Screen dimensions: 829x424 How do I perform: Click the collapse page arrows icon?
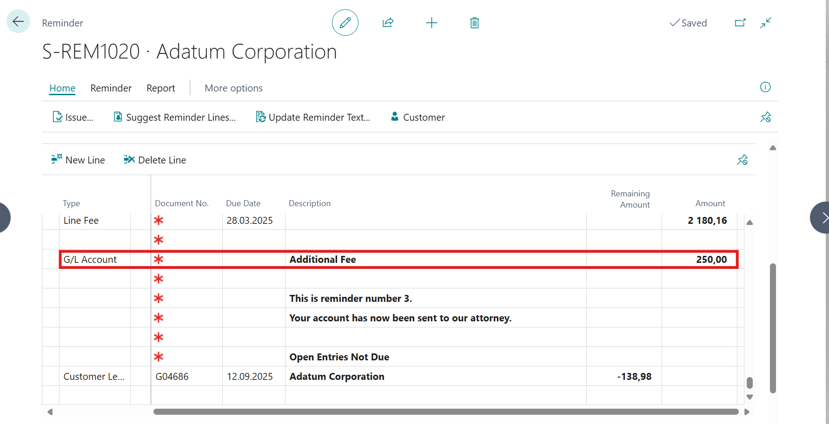[766, 23]
